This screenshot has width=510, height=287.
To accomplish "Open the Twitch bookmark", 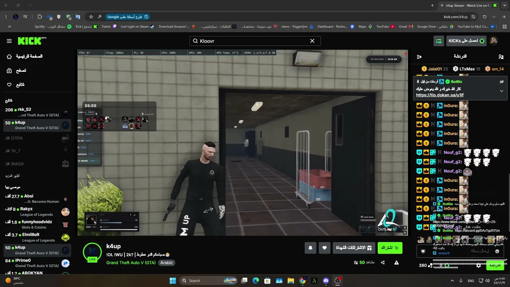I will pos(109,27).
